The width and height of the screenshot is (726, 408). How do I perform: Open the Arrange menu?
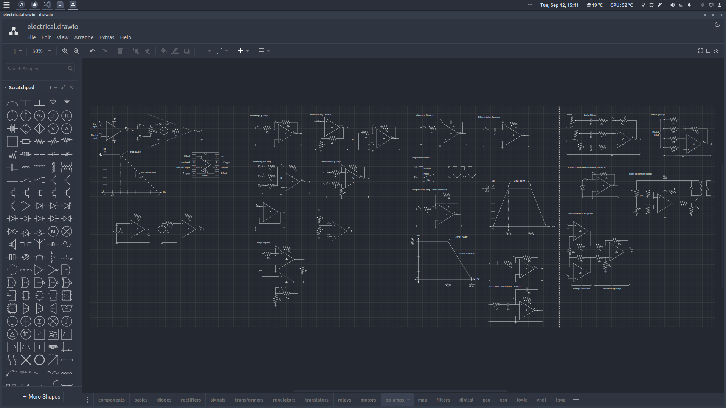point(84,37)
